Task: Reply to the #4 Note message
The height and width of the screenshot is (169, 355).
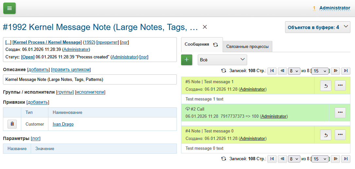Action: [x=326, y=135]
